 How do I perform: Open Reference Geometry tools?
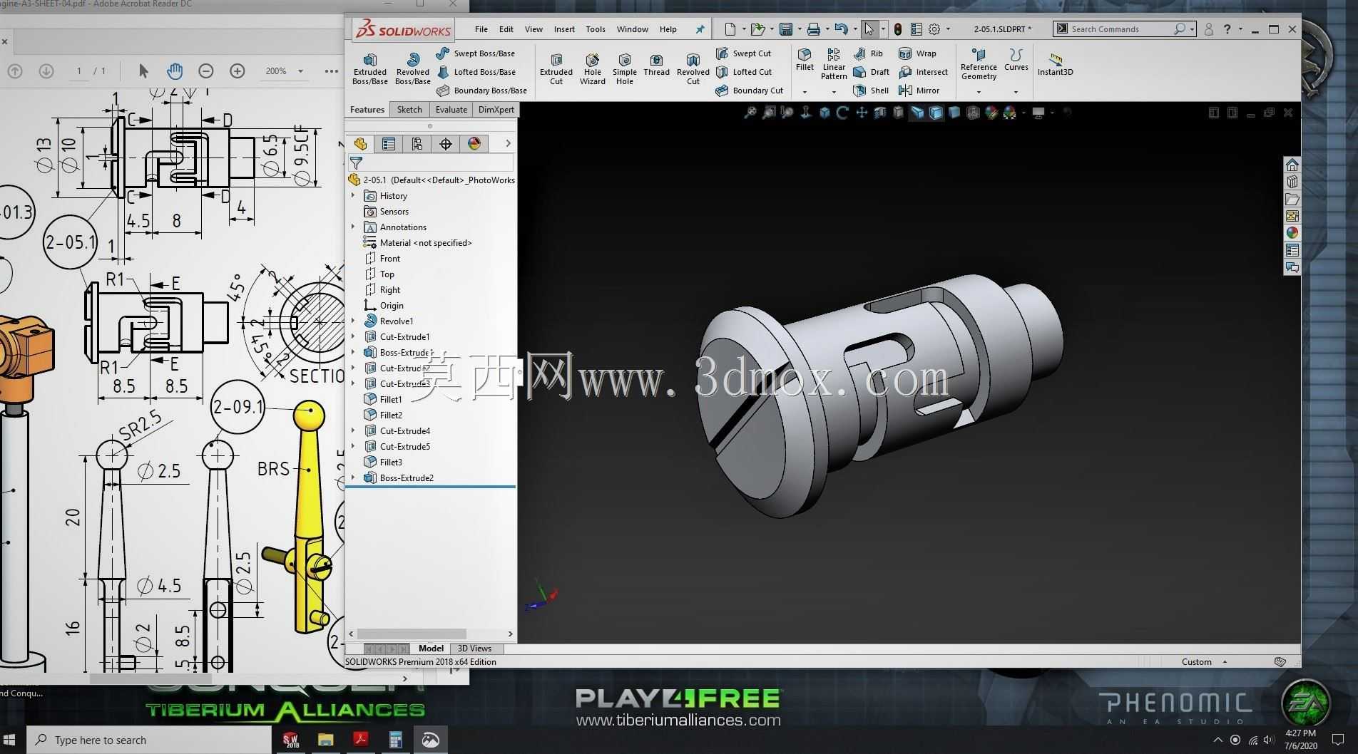point(979,64)
